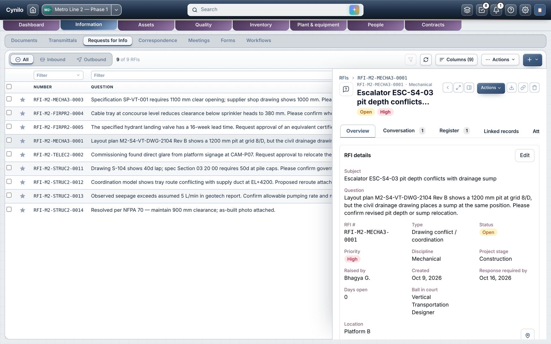The image size is (551, 344).
Task: Open Columns (9) chooser
Action: click(456, 60)
